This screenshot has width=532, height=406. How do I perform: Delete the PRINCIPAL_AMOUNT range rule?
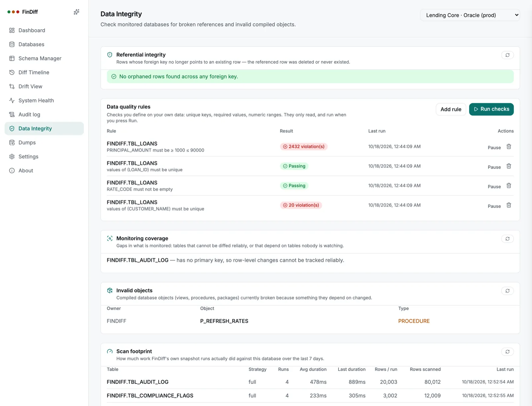click(509, 147)
